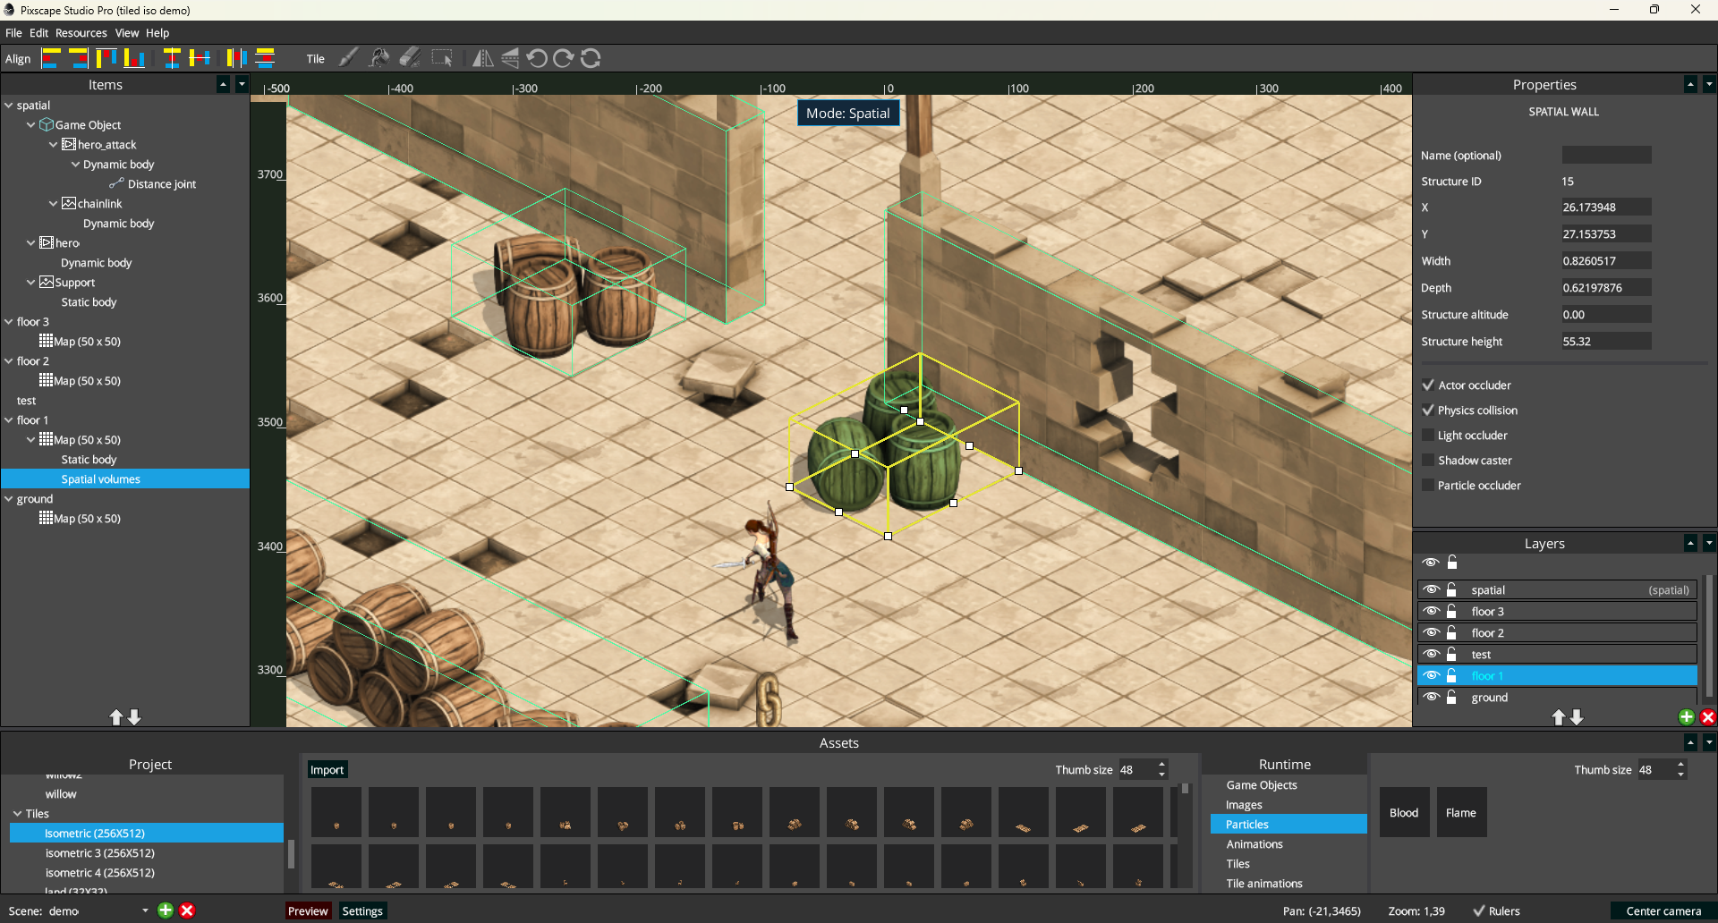Collapse the hero_attack tree node
1718x923 pixels.
(x=54, y=145)
